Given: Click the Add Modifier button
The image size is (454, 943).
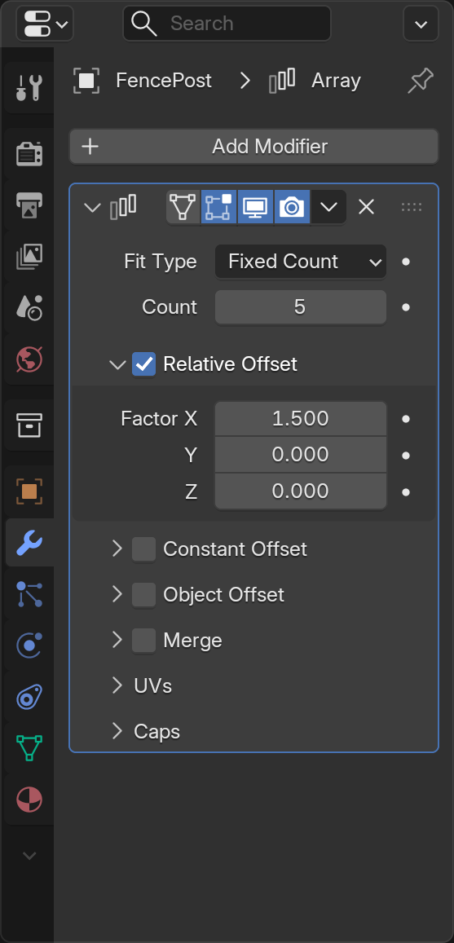Looking at the screenshot, I should (x=253, y=146).
